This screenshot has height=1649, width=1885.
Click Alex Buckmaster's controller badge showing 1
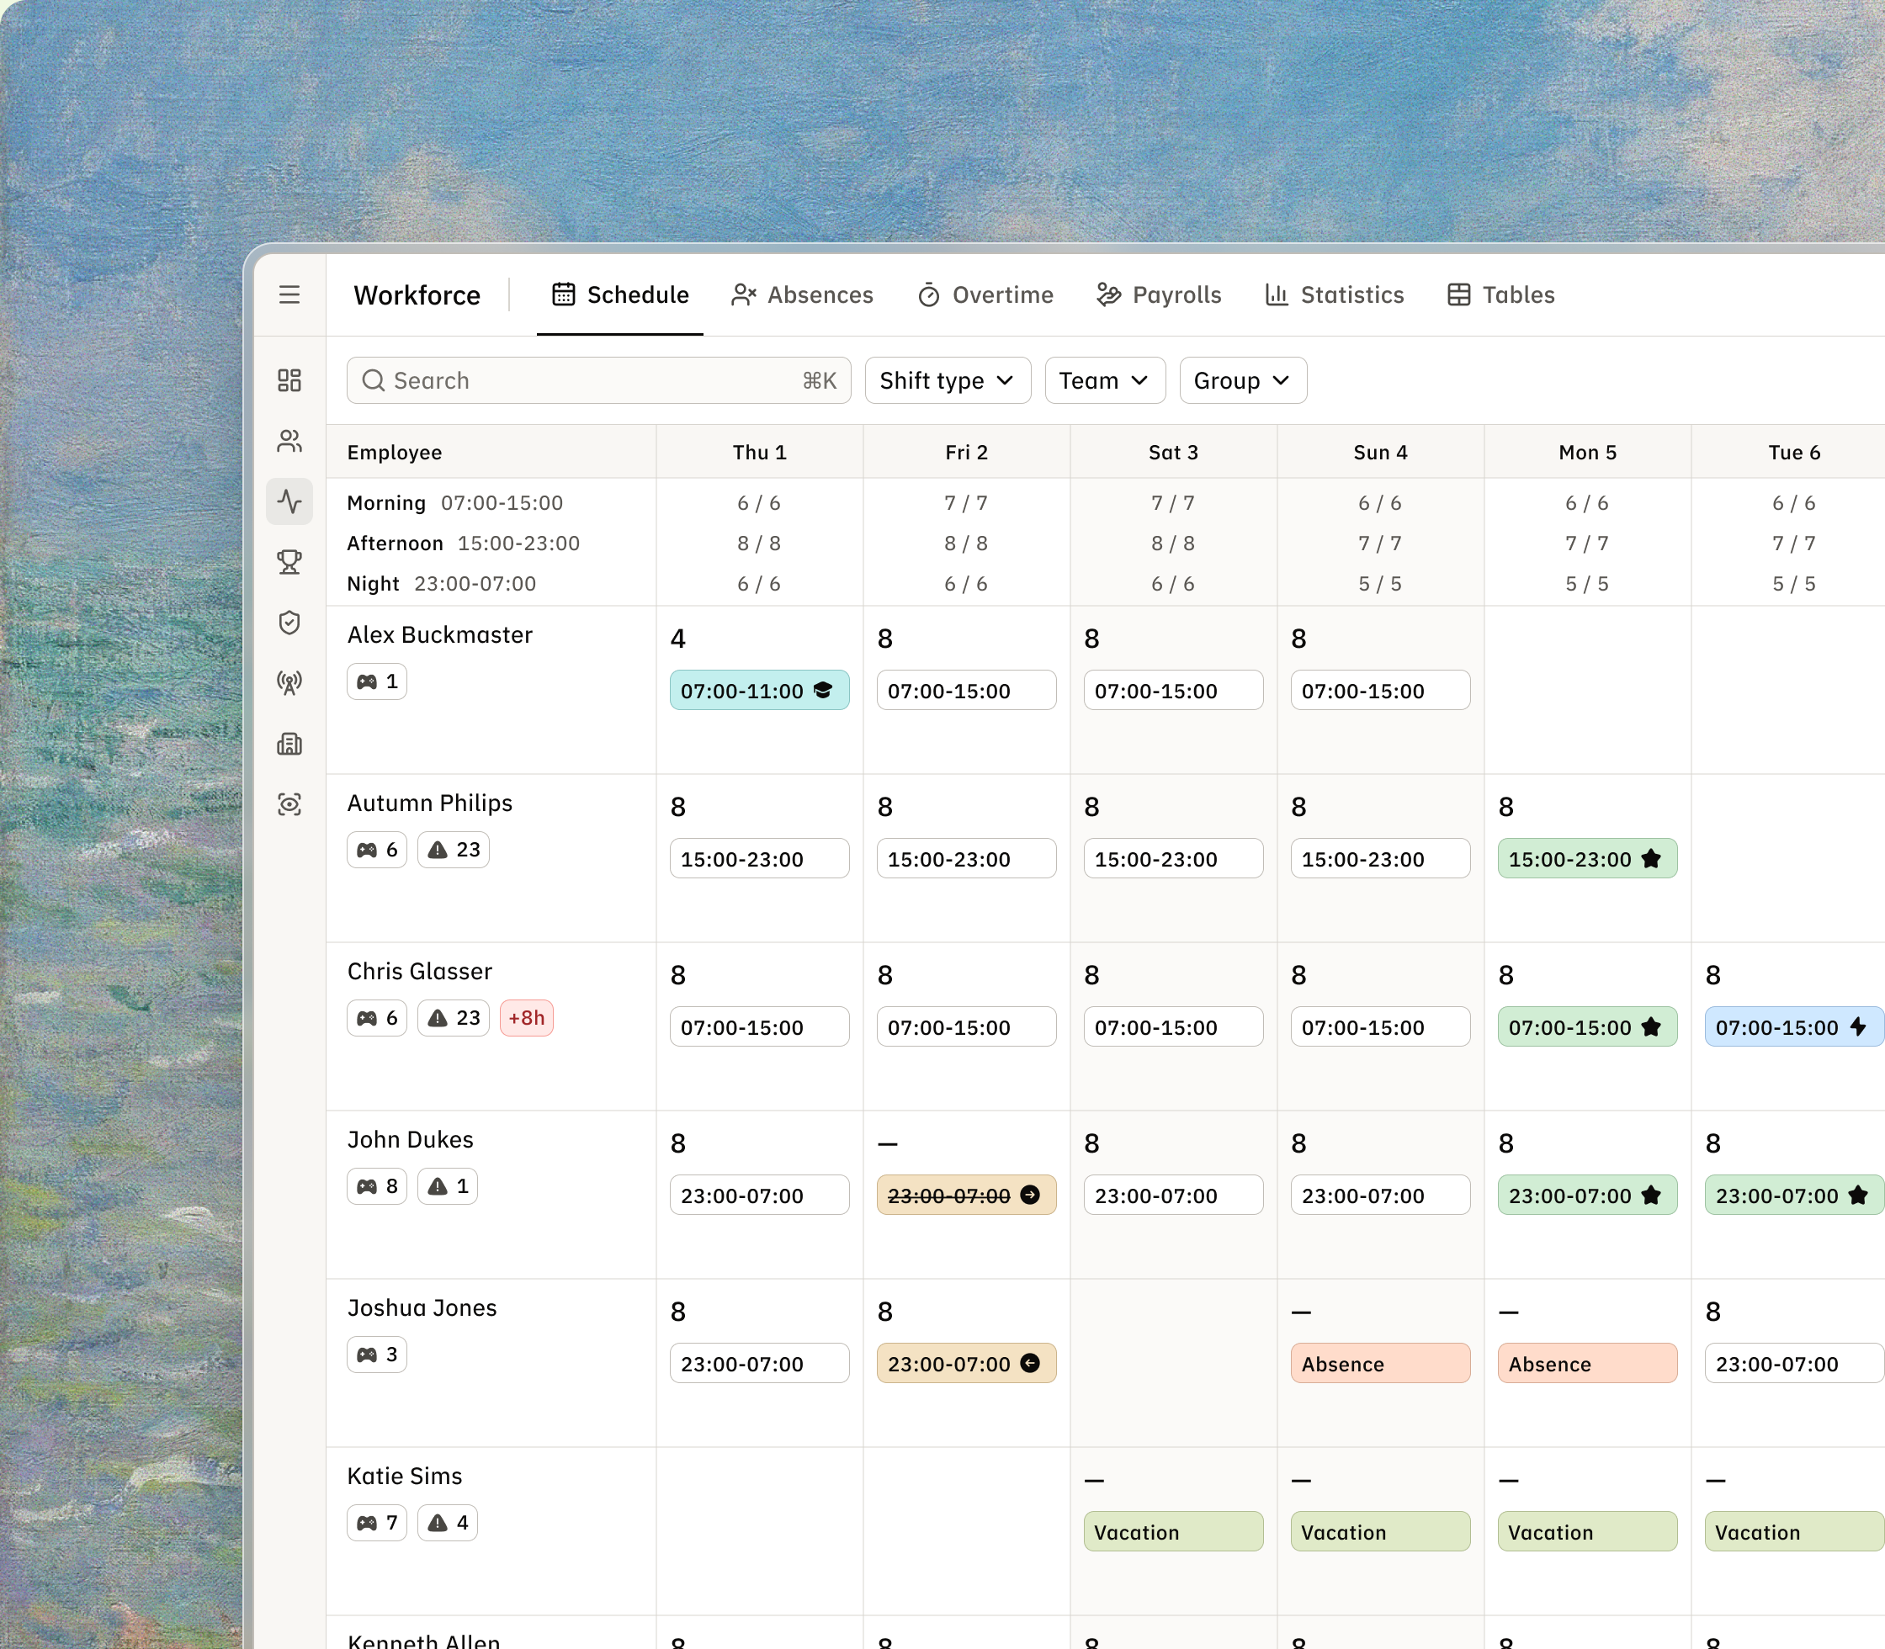click(x=377, y=681)
